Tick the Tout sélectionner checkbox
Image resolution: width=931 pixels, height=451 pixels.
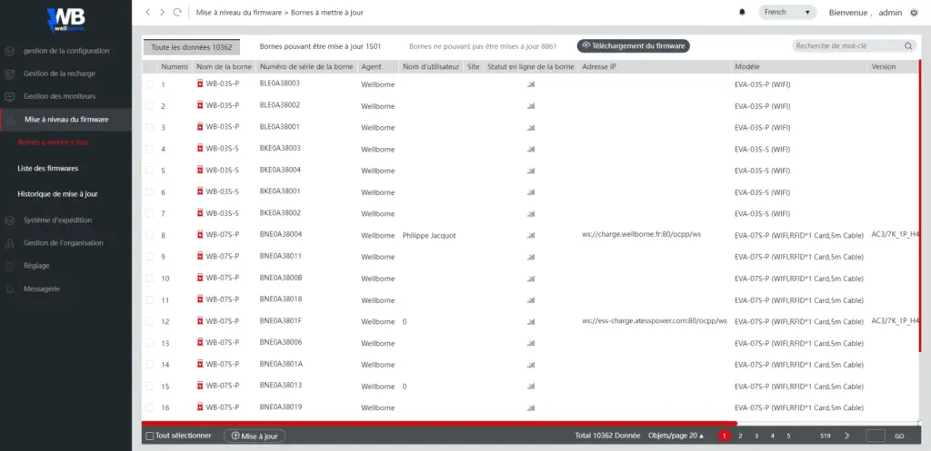click(x=150, y=436)
